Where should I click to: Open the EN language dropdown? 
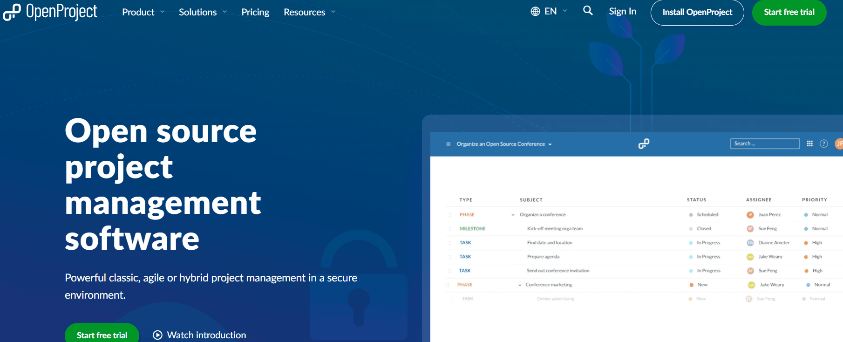555,11
